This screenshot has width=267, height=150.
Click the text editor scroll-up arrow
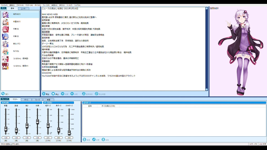coord(207,8)
